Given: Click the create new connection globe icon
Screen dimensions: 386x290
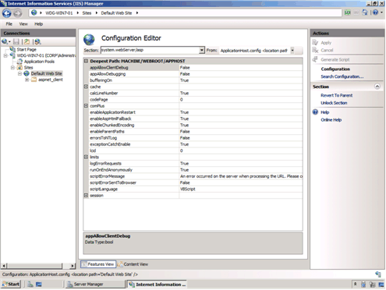Looking at the screenshot, I should click(x=5, y=41).
